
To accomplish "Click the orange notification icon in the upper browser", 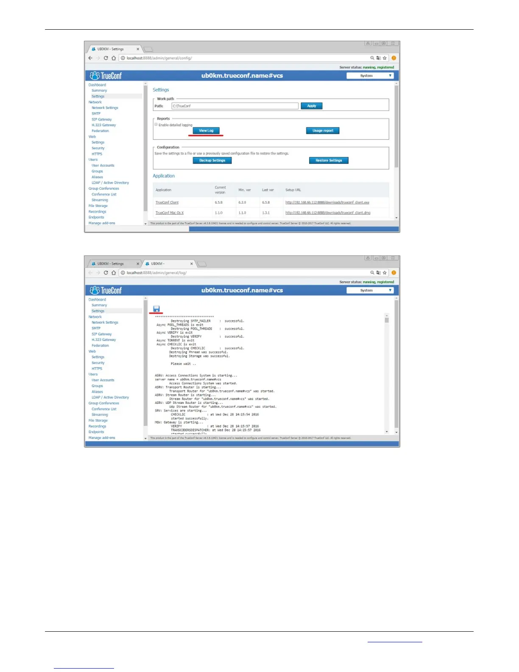I will point(394,58).
